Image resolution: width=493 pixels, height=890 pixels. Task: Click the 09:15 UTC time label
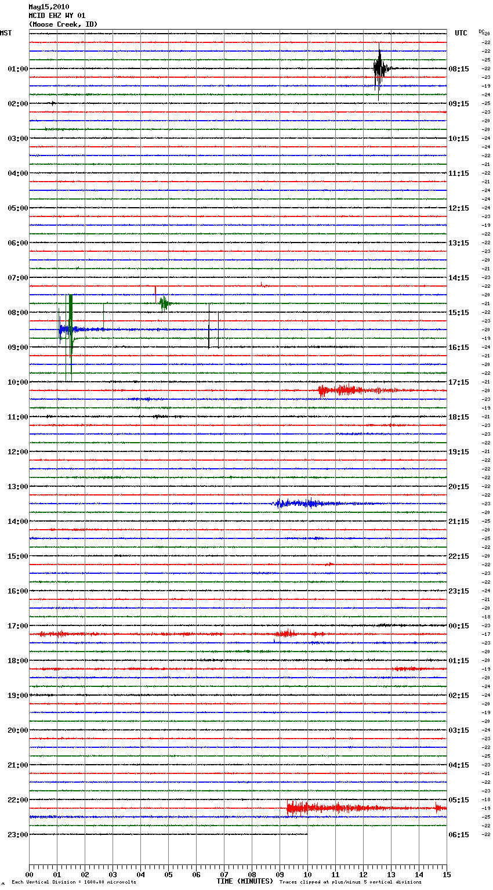tap(459, 104)
